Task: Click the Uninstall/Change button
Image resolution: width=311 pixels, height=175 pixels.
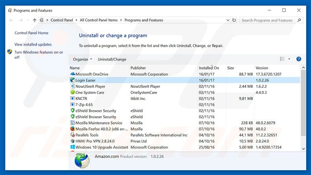Action: click(x=112, y=59)
